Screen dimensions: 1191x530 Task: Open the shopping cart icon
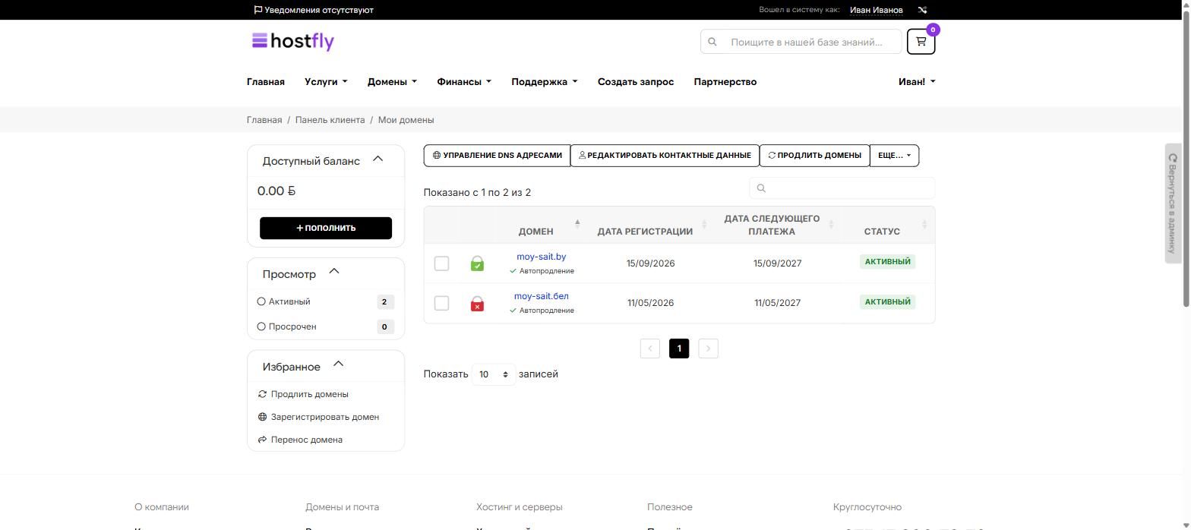coord(921,41)
